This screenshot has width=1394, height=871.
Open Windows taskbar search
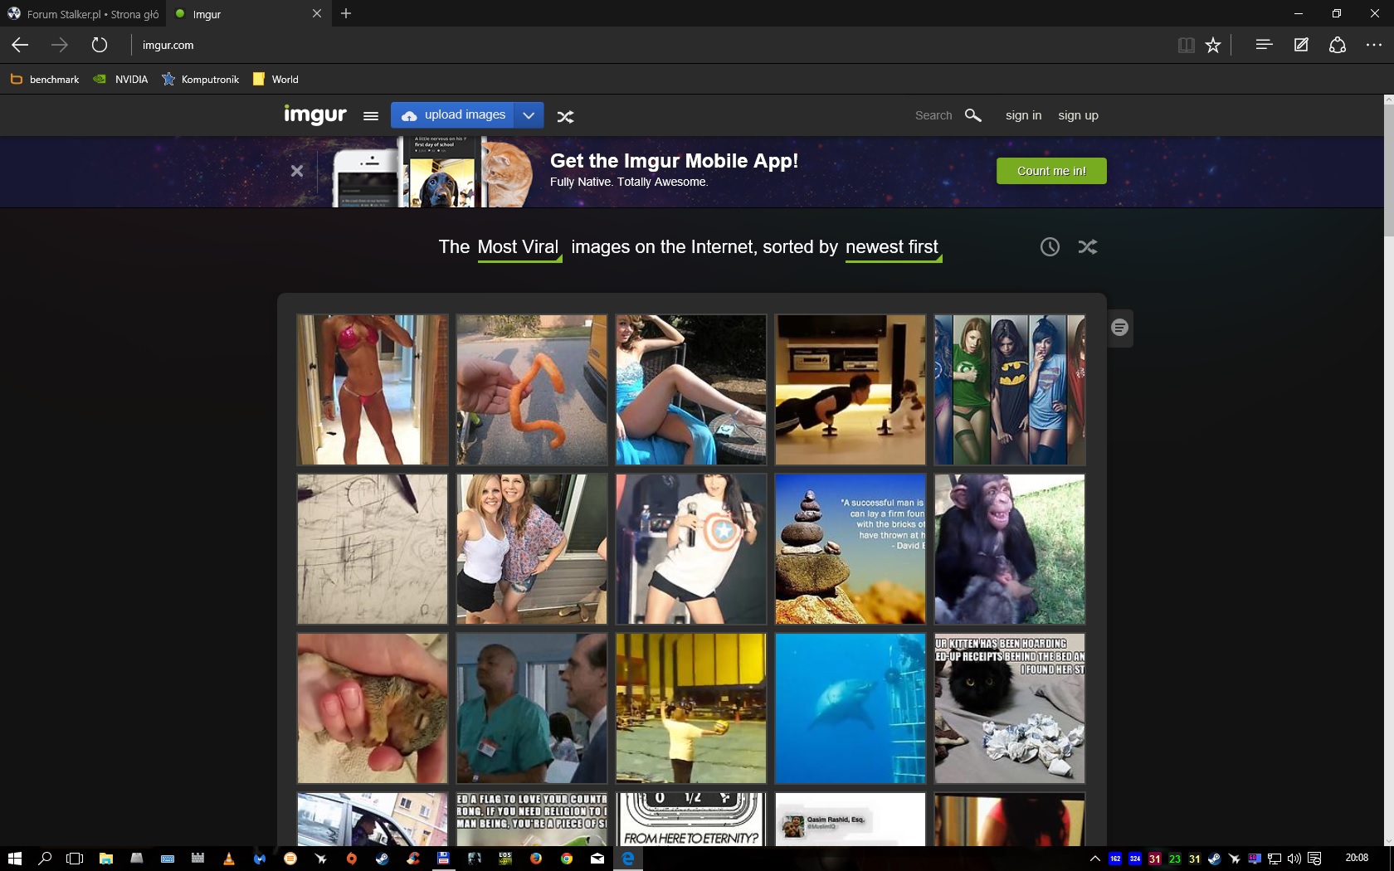[x=45, y=859]
